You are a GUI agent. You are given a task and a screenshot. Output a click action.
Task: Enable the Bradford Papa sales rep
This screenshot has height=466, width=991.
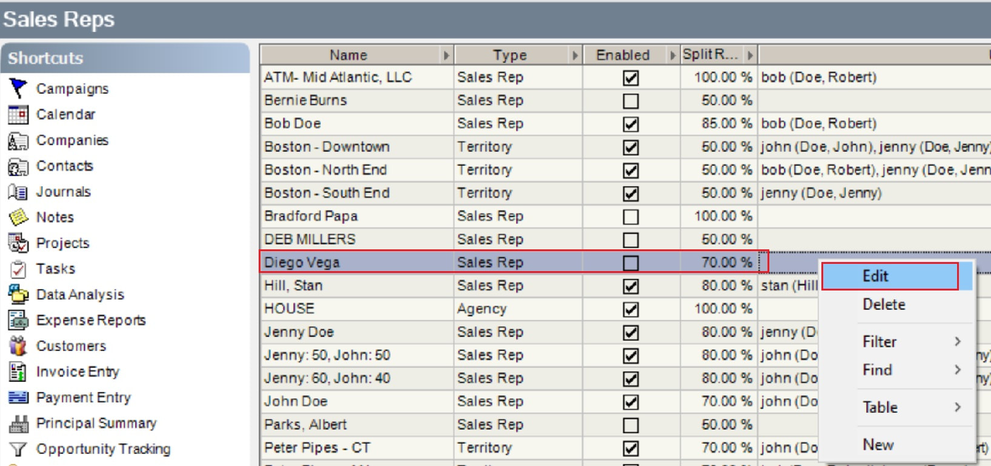tap(631, 217)
